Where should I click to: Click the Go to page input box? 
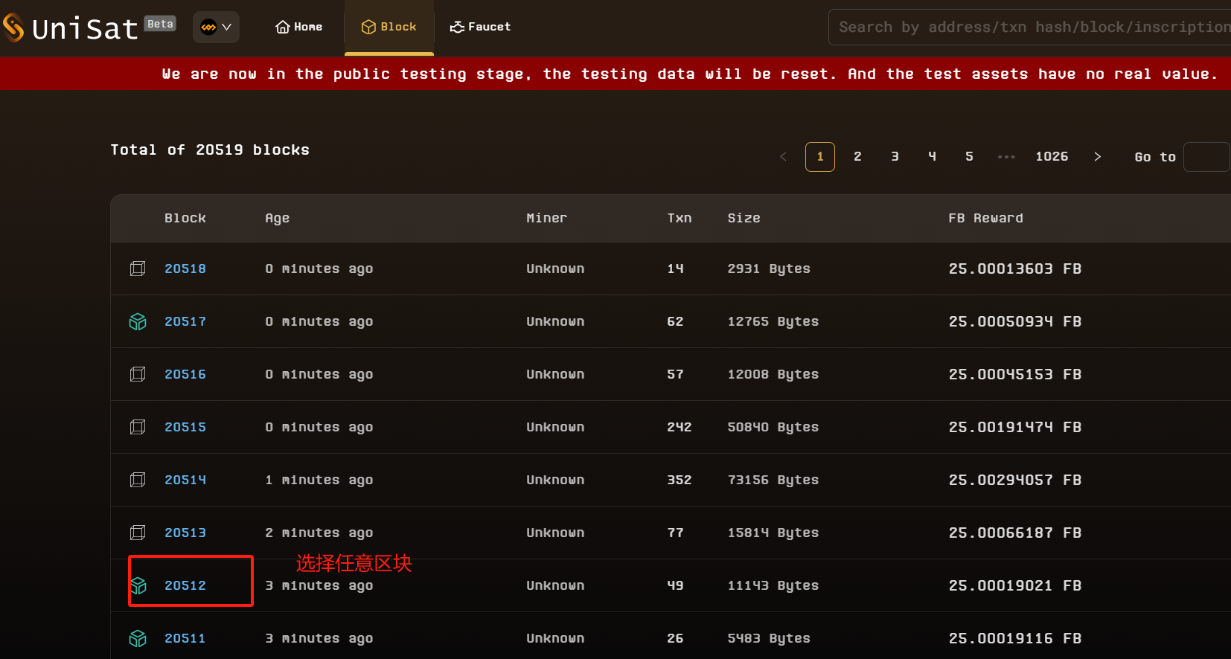pyautogui.click(x=1206, y=157)
